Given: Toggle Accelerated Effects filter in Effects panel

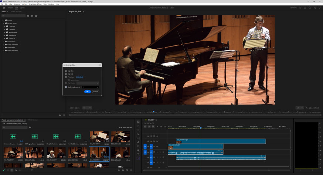Looking at the screenshot, I should click(x=28, y=16).
